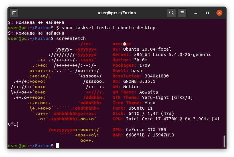Click the Font value 'Ubuntu 11'
This screenshot has width=234, height=157.
tap(141, 108)
